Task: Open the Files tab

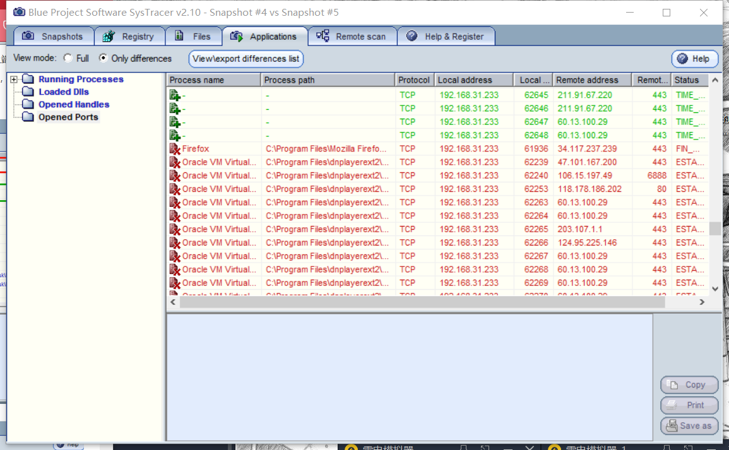Action: click(x=193, y=36)
